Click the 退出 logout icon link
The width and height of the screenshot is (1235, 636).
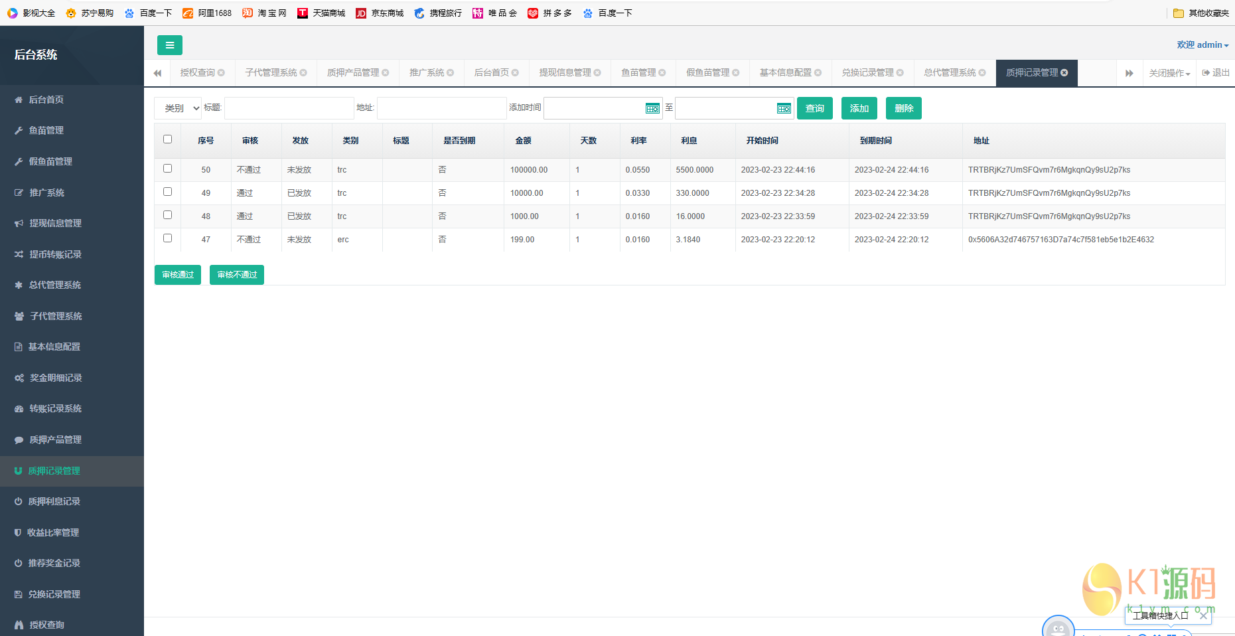(1215, 73)
